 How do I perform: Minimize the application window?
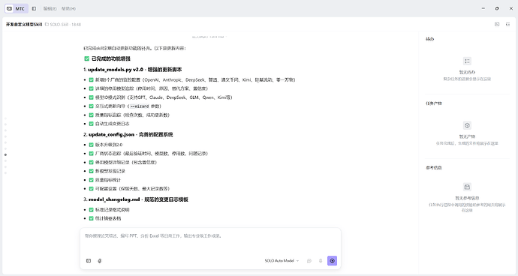click(x=483, y=8)
